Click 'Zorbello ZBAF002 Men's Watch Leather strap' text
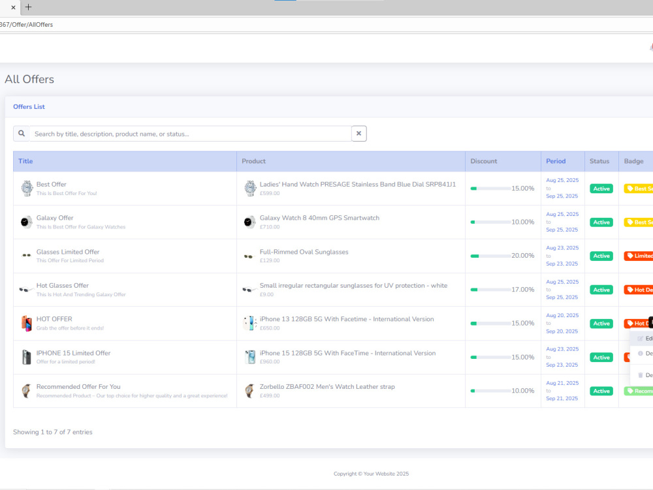 pos(327,386)
